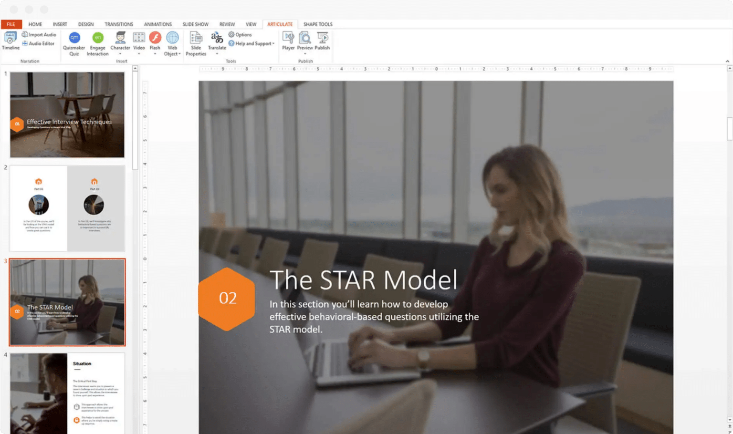Select the slide 2 thumbnail

point(67,208)
